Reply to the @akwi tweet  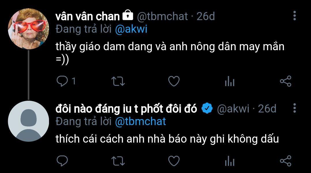[x=62, y=161]
